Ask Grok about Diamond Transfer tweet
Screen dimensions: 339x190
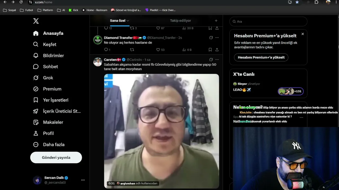coord(211,38)
